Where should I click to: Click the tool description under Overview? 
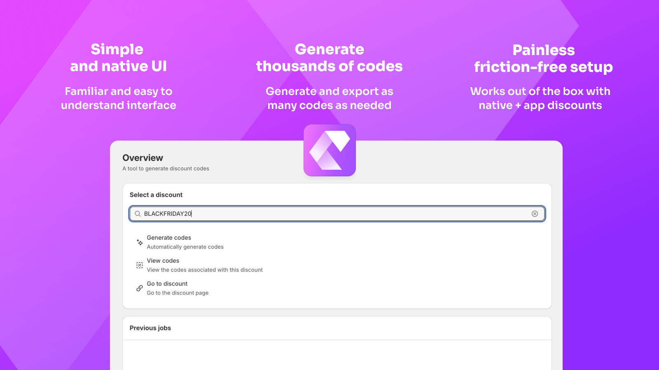[166, 169]
